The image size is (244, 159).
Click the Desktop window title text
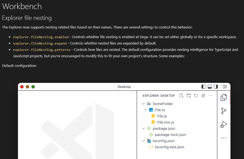[x=124, y=87]
